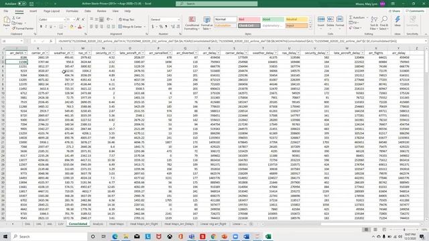The width and height of the screenshot is (429, 241).
Task: Open Conditional Formatting menu
Action: pyautogui.click(x=192, y=23)
